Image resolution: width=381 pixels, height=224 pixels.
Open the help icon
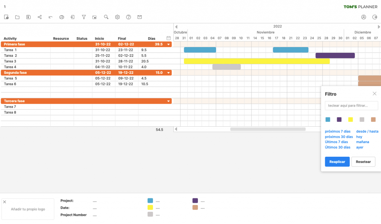click(128, 17)
